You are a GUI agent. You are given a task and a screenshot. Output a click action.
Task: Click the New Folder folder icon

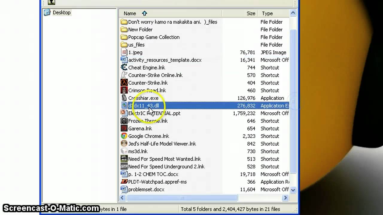[x=124, y=30]
